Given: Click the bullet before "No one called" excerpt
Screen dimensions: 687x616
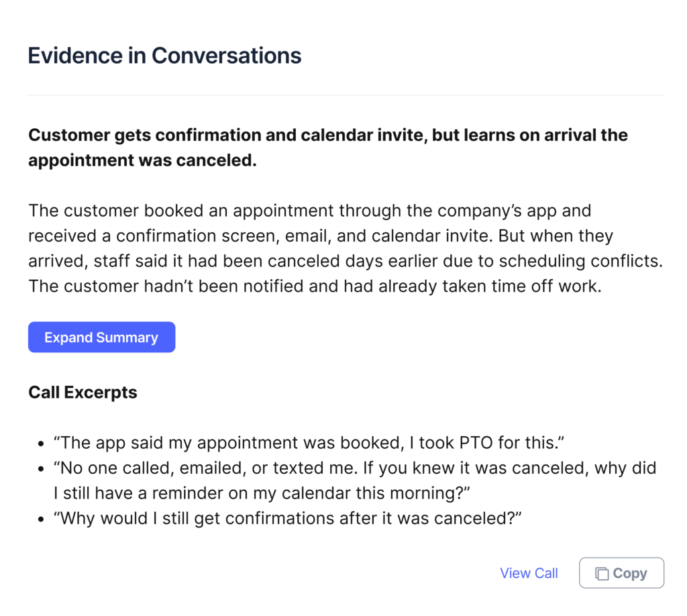Looking at the screenshot, I should [x=41, y=469].
